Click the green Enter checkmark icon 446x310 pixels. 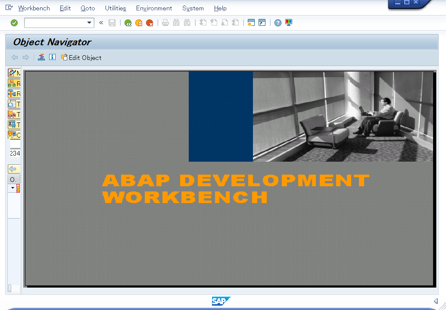click(x=14, y=23)
